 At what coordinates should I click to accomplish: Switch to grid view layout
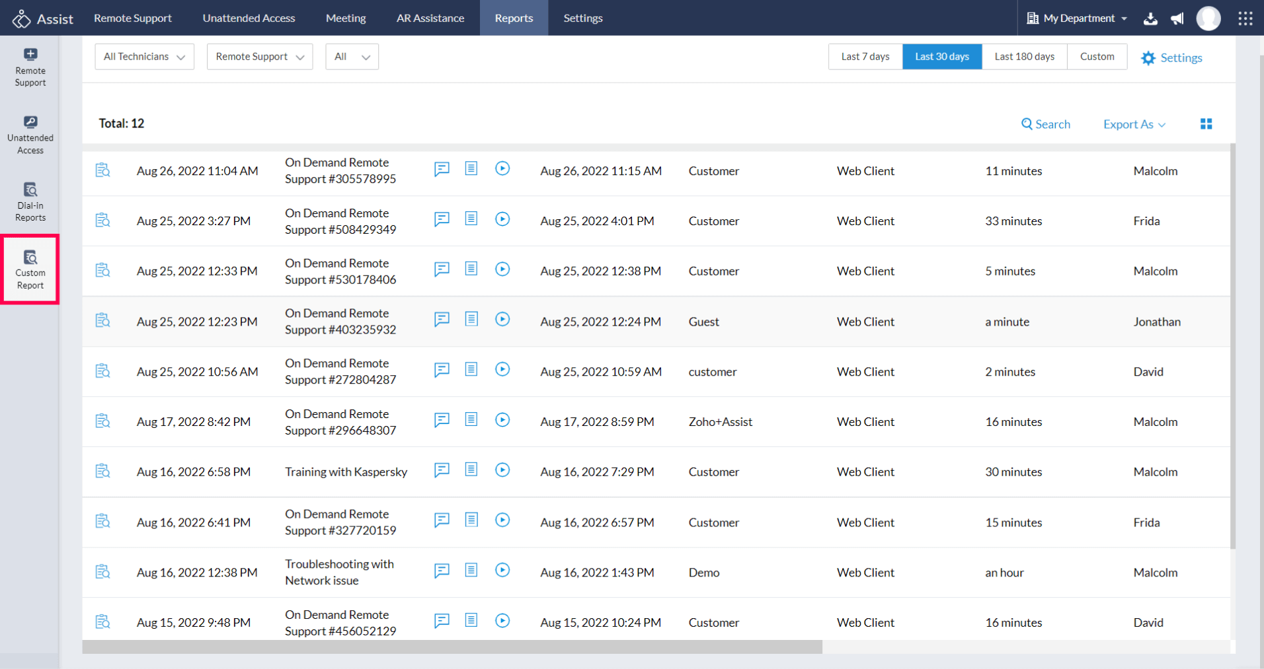(1206, 124)
